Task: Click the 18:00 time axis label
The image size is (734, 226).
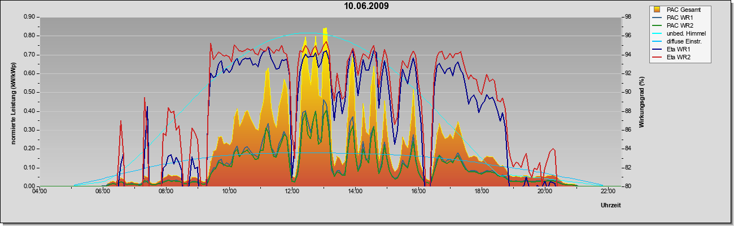Action: tap(482, 191)
